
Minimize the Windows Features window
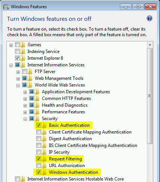pos(126,7)
